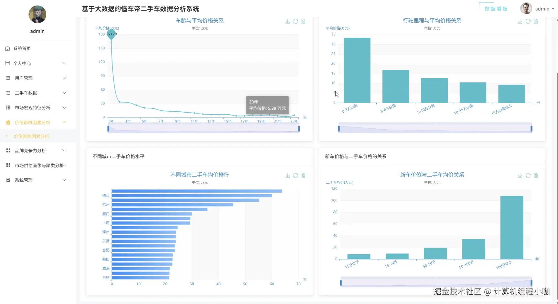Screen dimensions: 558x304
Task: Click the 100万以上 new-car price bar
Action: (512, 228)
